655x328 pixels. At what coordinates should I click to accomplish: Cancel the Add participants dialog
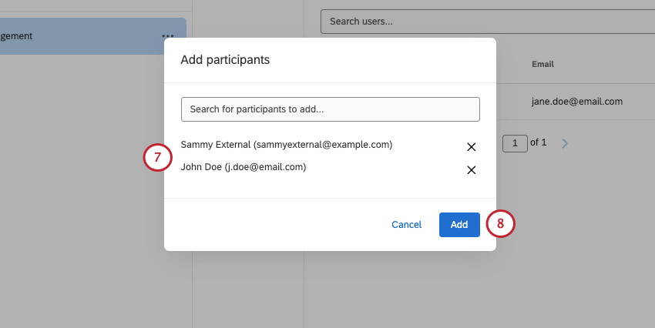[x=406, y=225]
